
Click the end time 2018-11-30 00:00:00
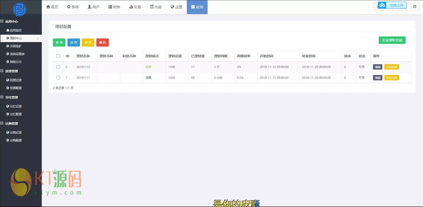click(x=316, y=78)
